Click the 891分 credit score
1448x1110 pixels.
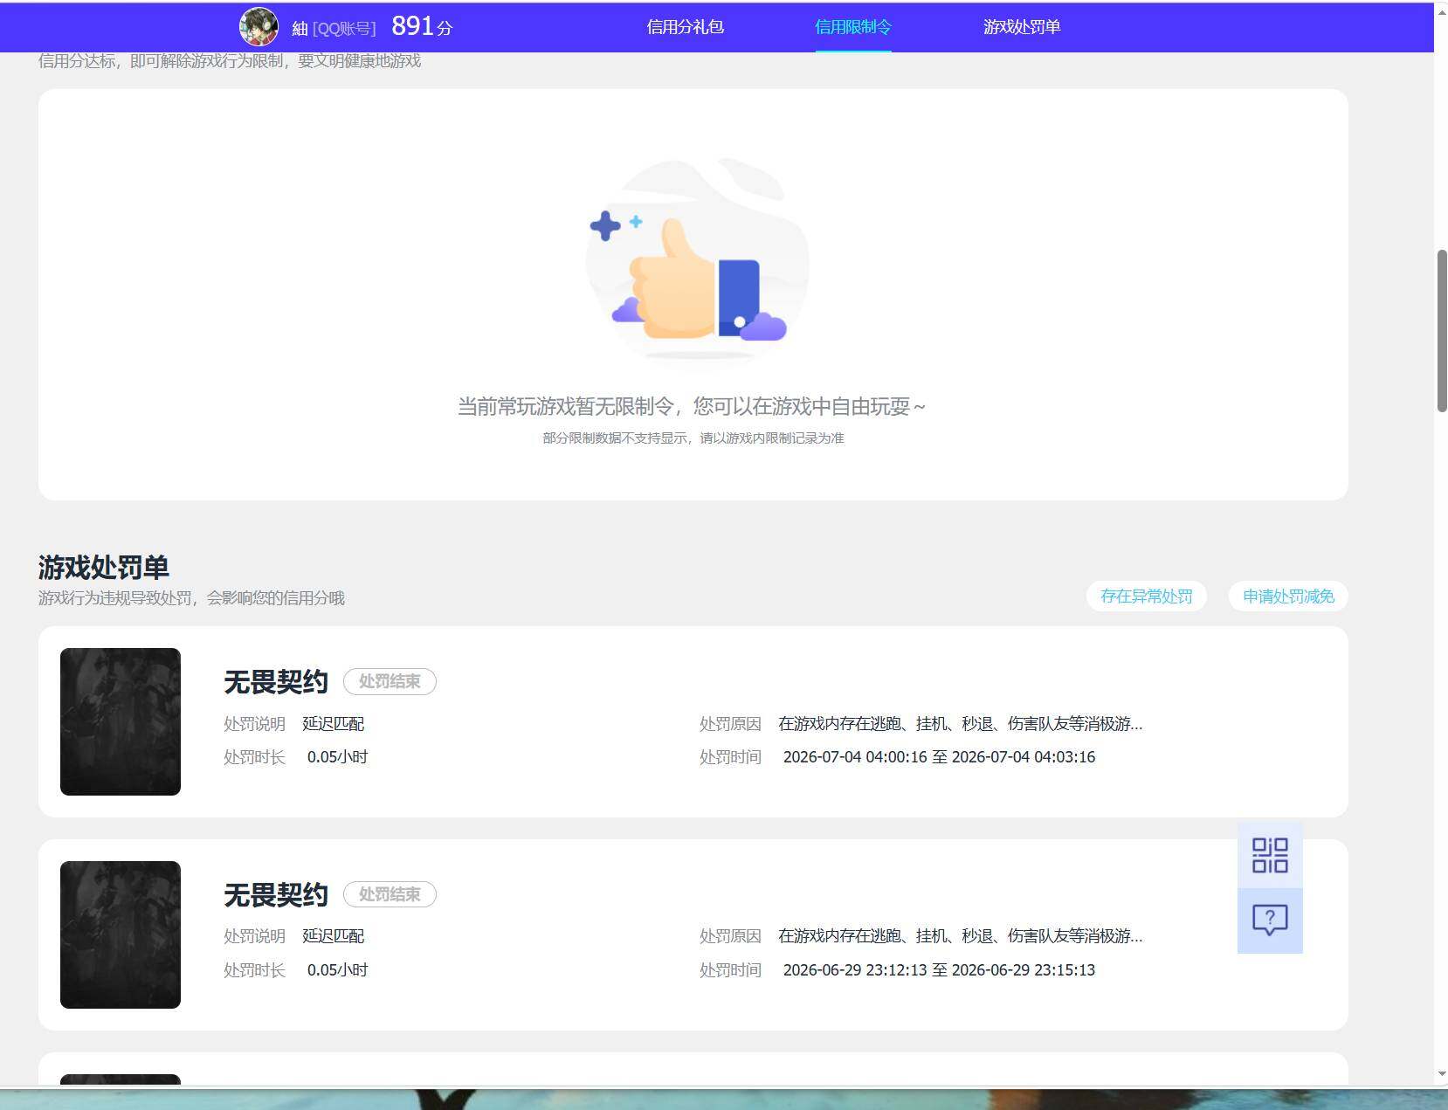tap(422, 26)
